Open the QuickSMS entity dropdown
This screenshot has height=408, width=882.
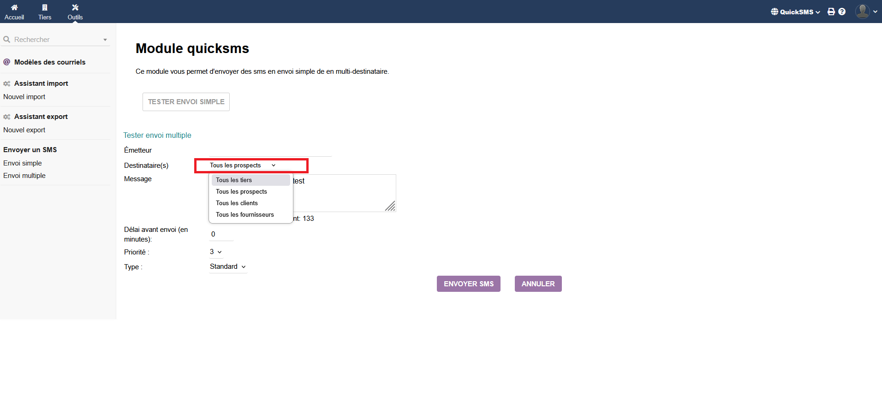coord(796,12)
